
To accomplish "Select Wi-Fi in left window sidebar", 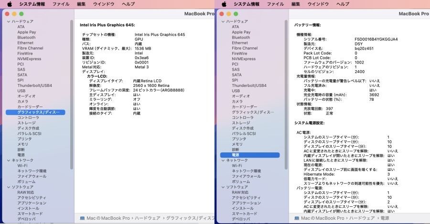I will coord(22,166).
